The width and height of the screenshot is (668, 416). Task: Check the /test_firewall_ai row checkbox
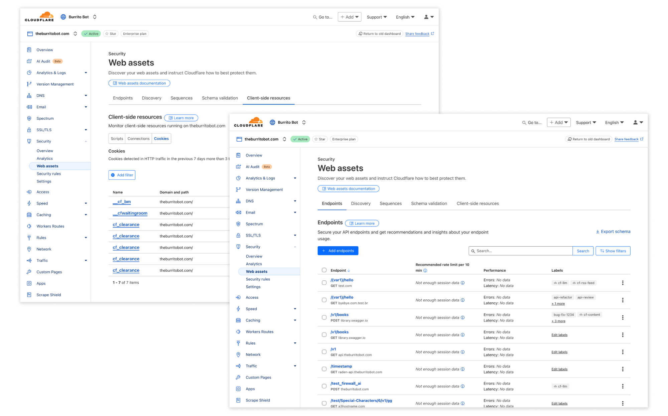324,386
